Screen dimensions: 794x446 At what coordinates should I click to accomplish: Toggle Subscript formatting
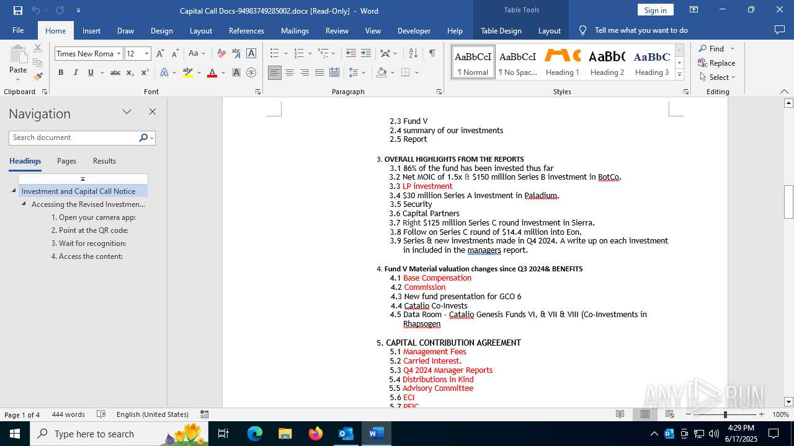[x=130, y=72]
